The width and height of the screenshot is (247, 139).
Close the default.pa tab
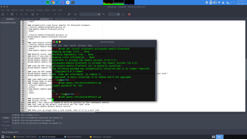tap(51, 19)
